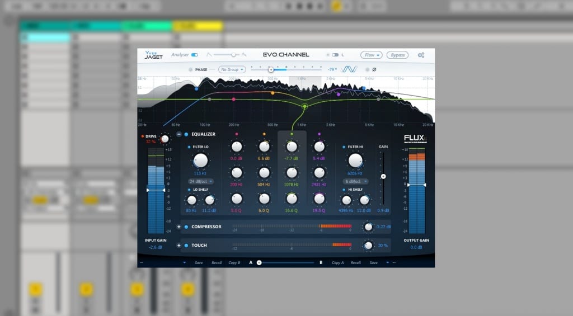Select the blue Filter Lo node on EQ graph
Viewport: 573px width, 316px height.
(196, 89)
